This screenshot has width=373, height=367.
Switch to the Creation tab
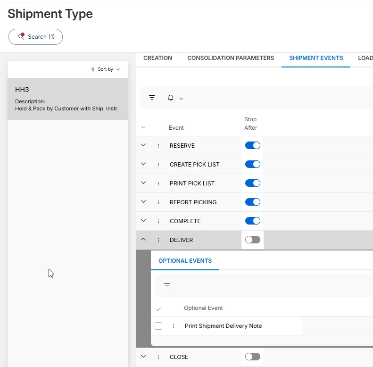(157, 58)
